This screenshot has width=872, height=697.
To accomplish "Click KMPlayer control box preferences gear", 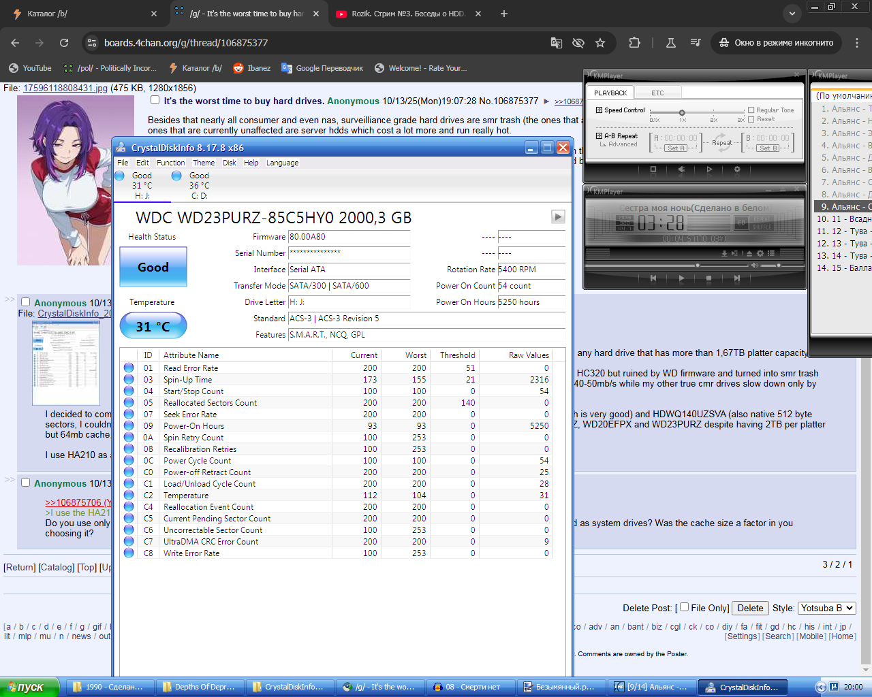I will click(736, 169).
